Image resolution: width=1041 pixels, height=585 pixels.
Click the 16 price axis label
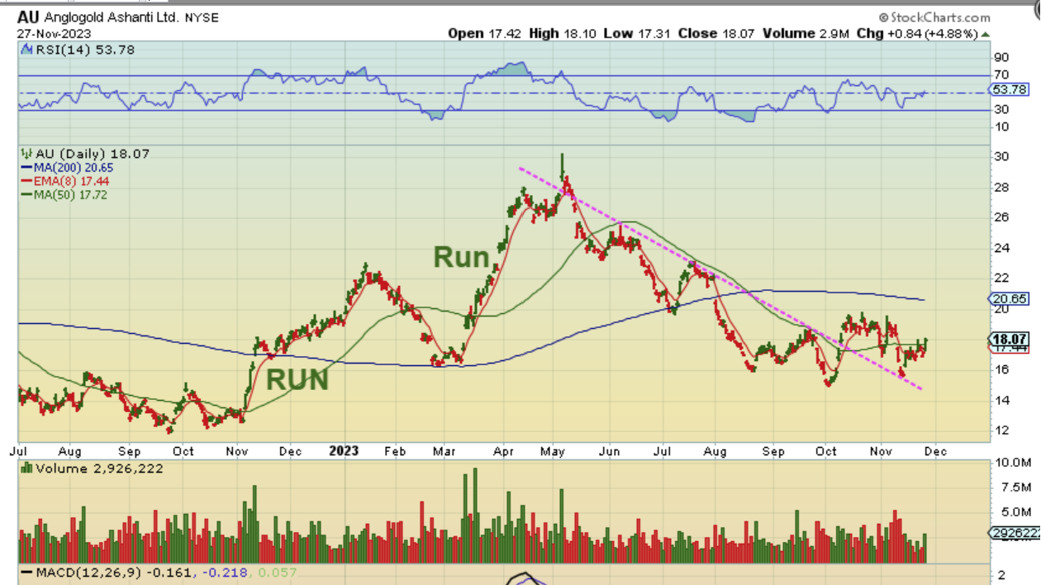pos(1001,369)
